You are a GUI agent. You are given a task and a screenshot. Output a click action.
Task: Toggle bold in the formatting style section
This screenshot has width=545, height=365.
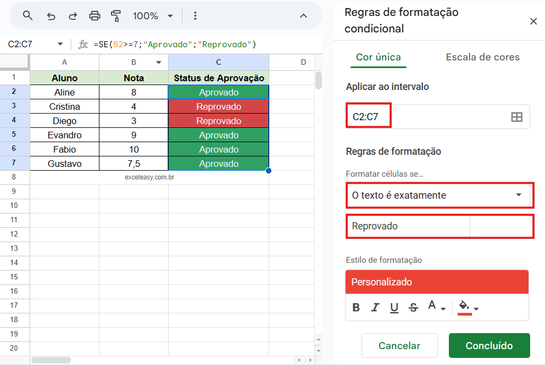point(356,307)
